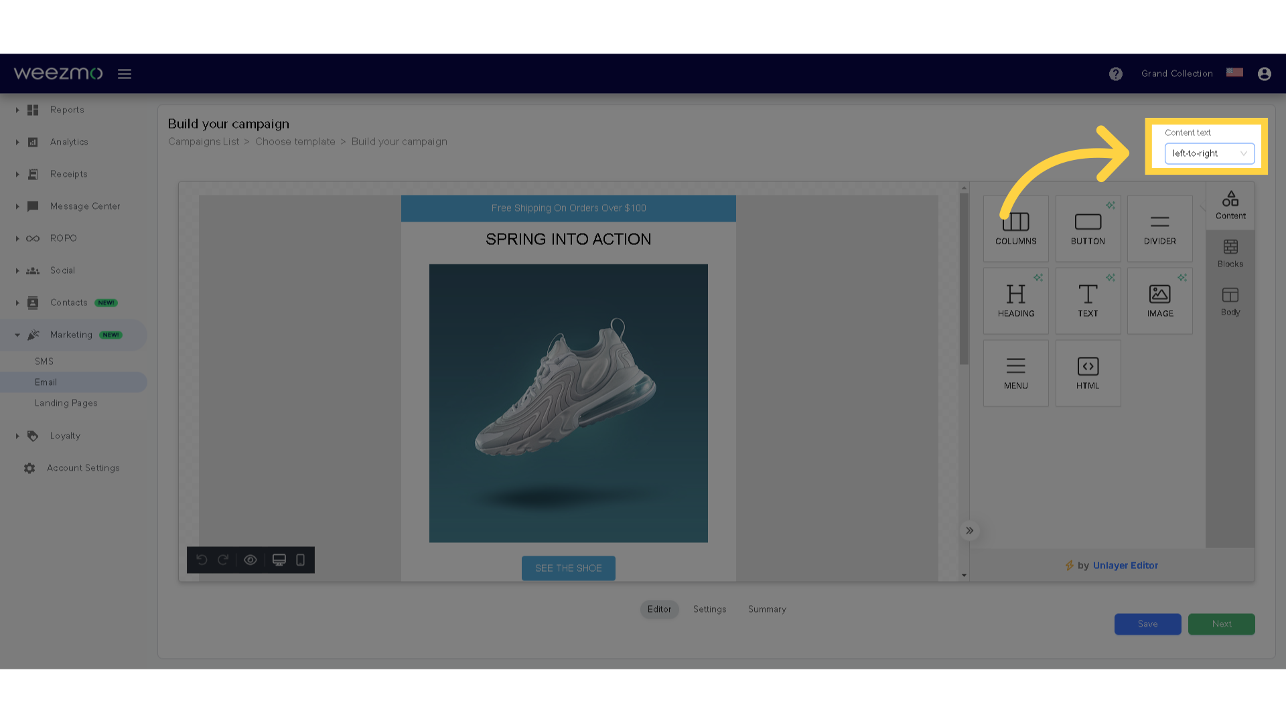Viewport: 1286px width, 723px height.
Task: Undo the last editor action
Action: click(x=202, y=560)
